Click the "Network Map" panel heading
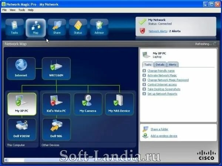222x166 pixels. (16, 44)
